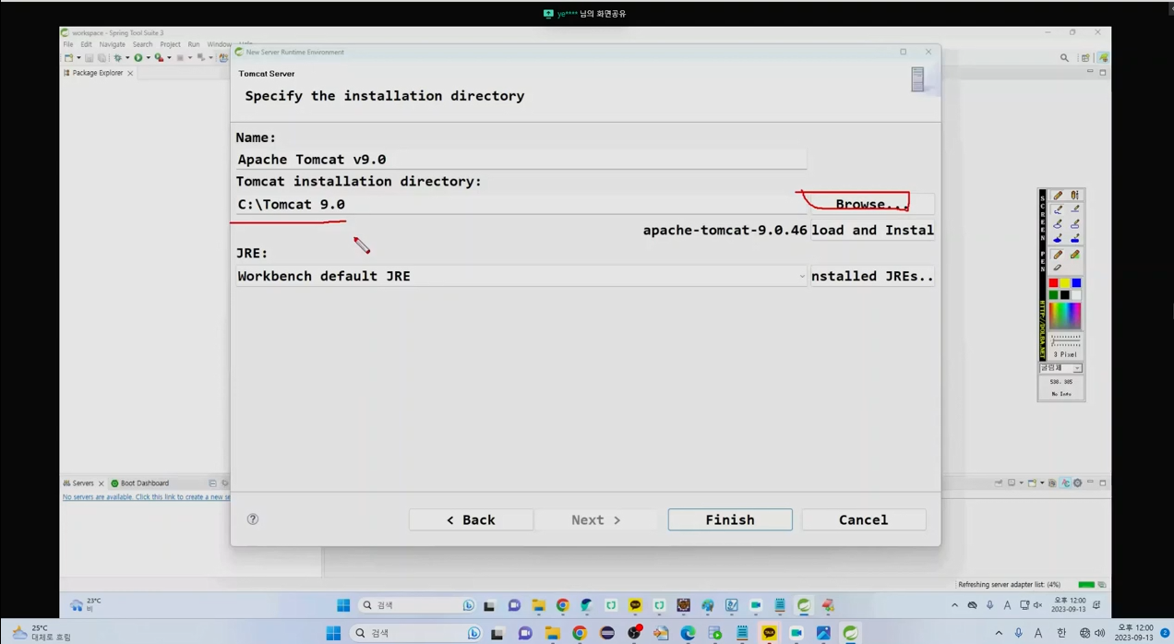Open the Run menu
This screenshot has width=1174, height=644.
(194, 44)
